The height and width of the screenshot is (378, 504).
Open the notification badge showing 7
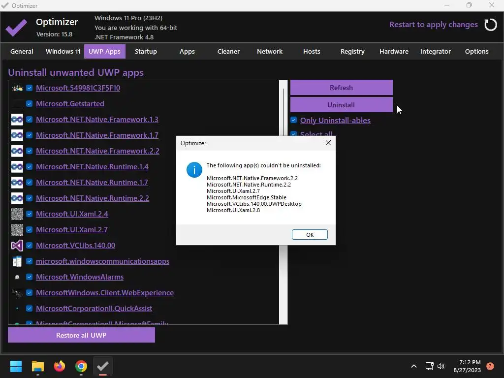coord(490,366)
